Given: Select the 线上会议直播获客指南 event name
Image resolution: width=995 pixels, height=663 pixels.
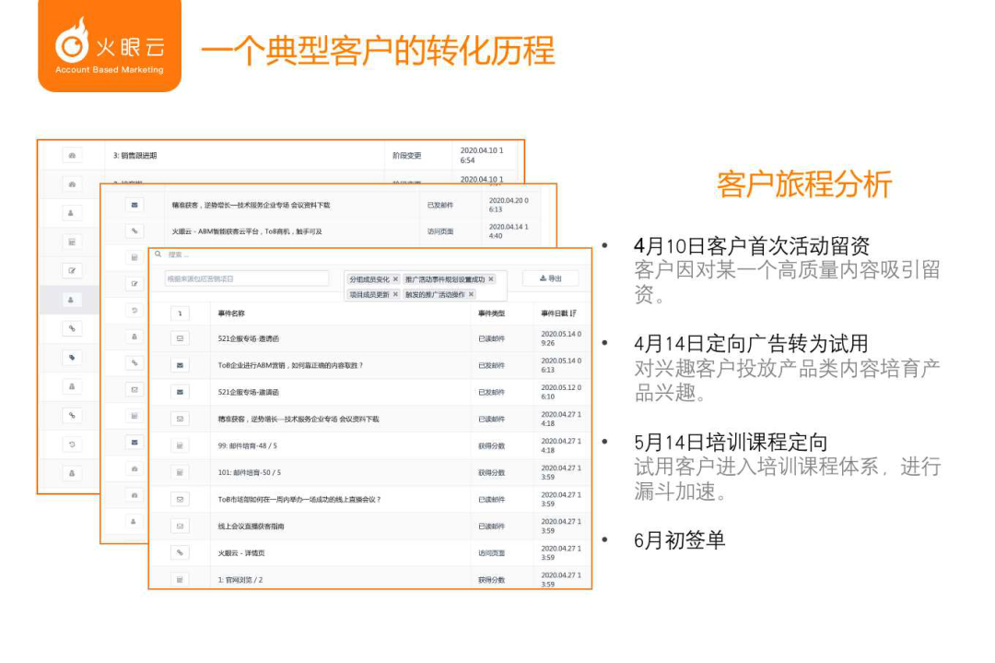Looking at the screenshot, I should tap(252, 526).
